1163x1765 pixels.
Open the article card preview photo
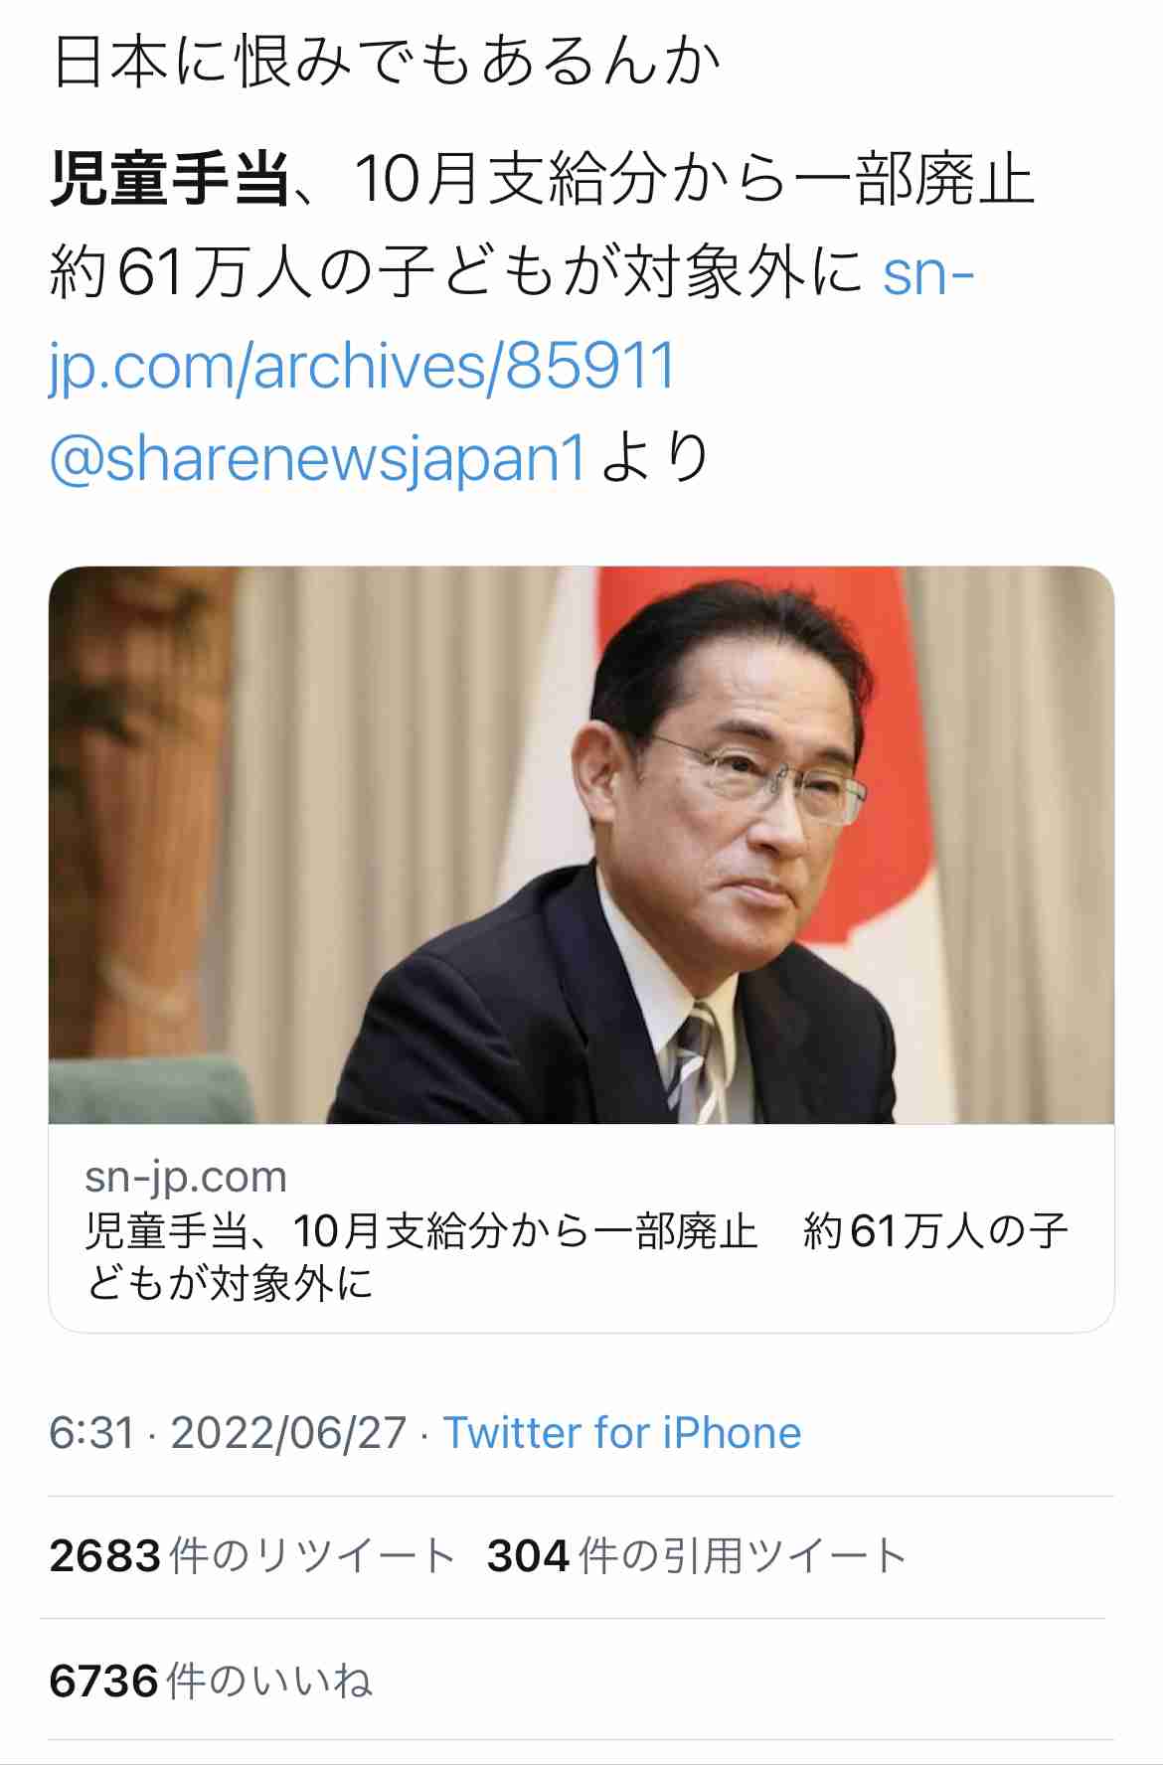point(581,846)
